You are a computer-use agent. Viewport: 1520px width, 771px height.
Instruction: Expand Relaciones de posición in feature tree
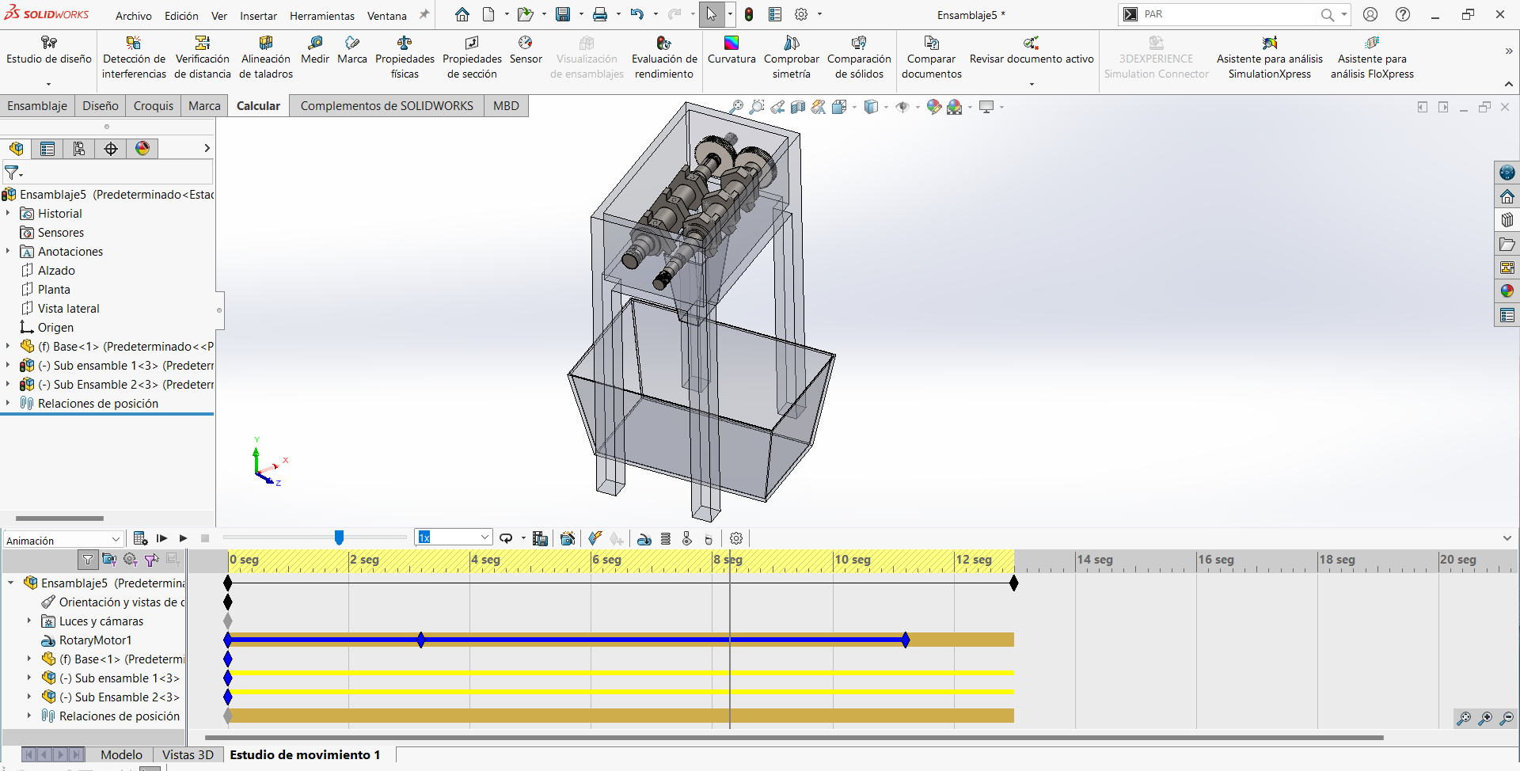(x=8, y=403)
